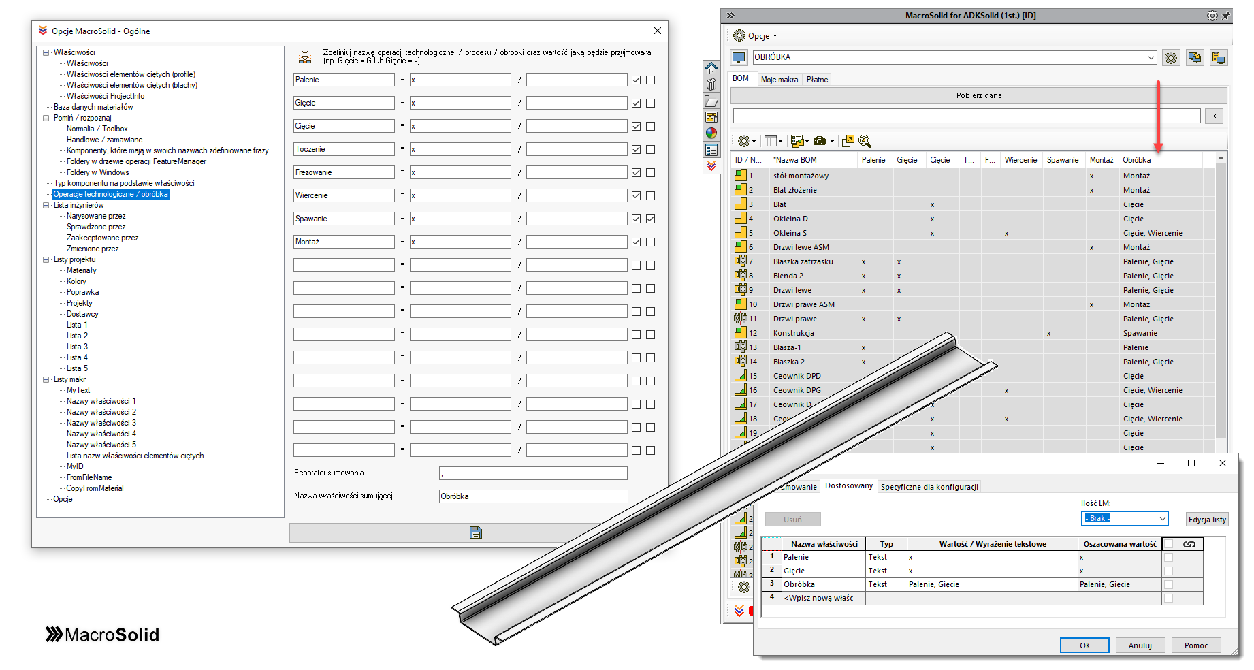
Task: Click the gear button right of OBRÓBKA dropdown
Action: [1171, 58]
